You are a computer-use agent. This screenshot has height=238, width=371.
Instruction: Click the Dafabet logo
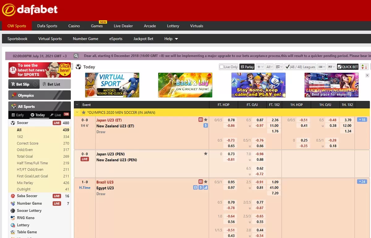click(30, 10)
